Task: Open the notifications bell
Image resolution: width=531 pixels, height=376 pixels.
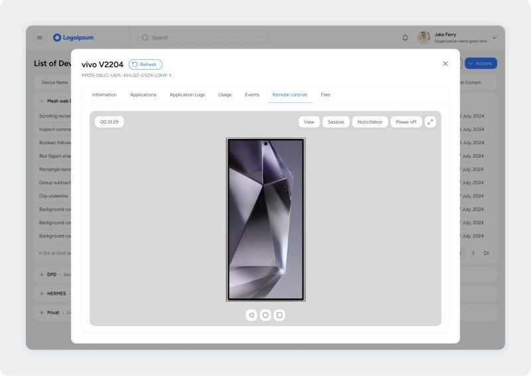Action: (x=405, y=38)
